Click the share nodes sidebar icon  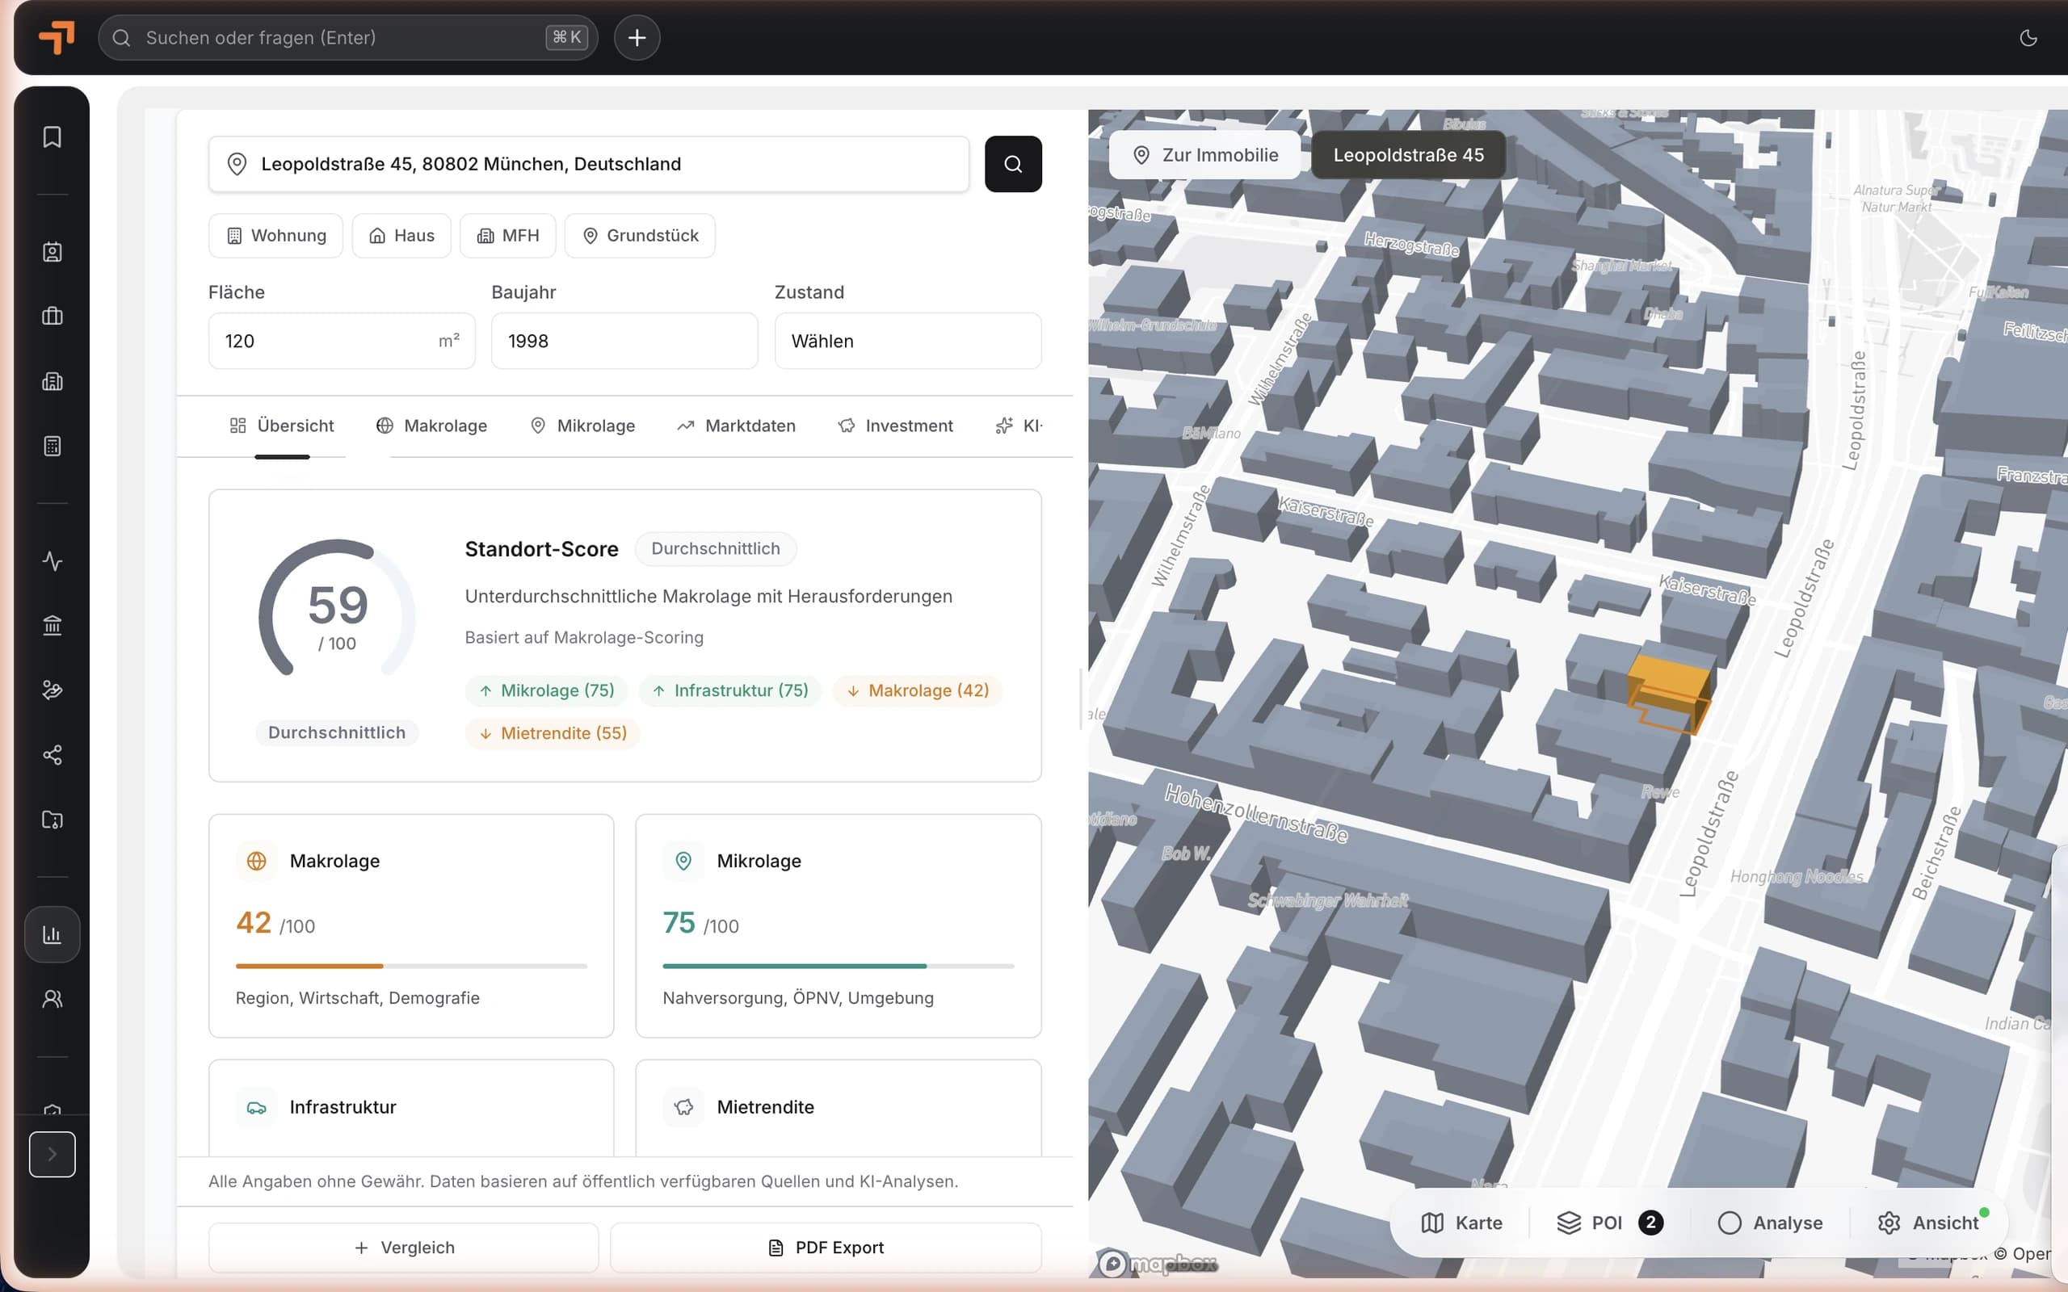coord(53,755)
